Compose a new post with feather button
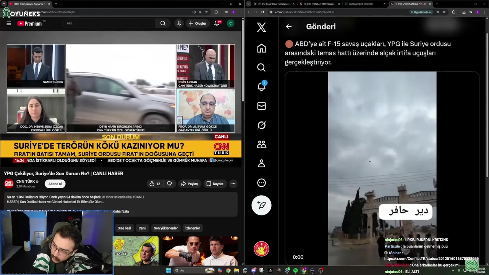489x275 pixels. pyautogui.click(x=261, y=205)
